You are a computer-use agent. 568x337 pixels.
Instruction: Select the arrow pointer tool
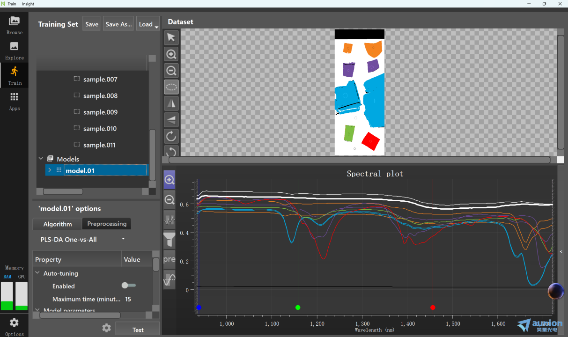point(171,38)
